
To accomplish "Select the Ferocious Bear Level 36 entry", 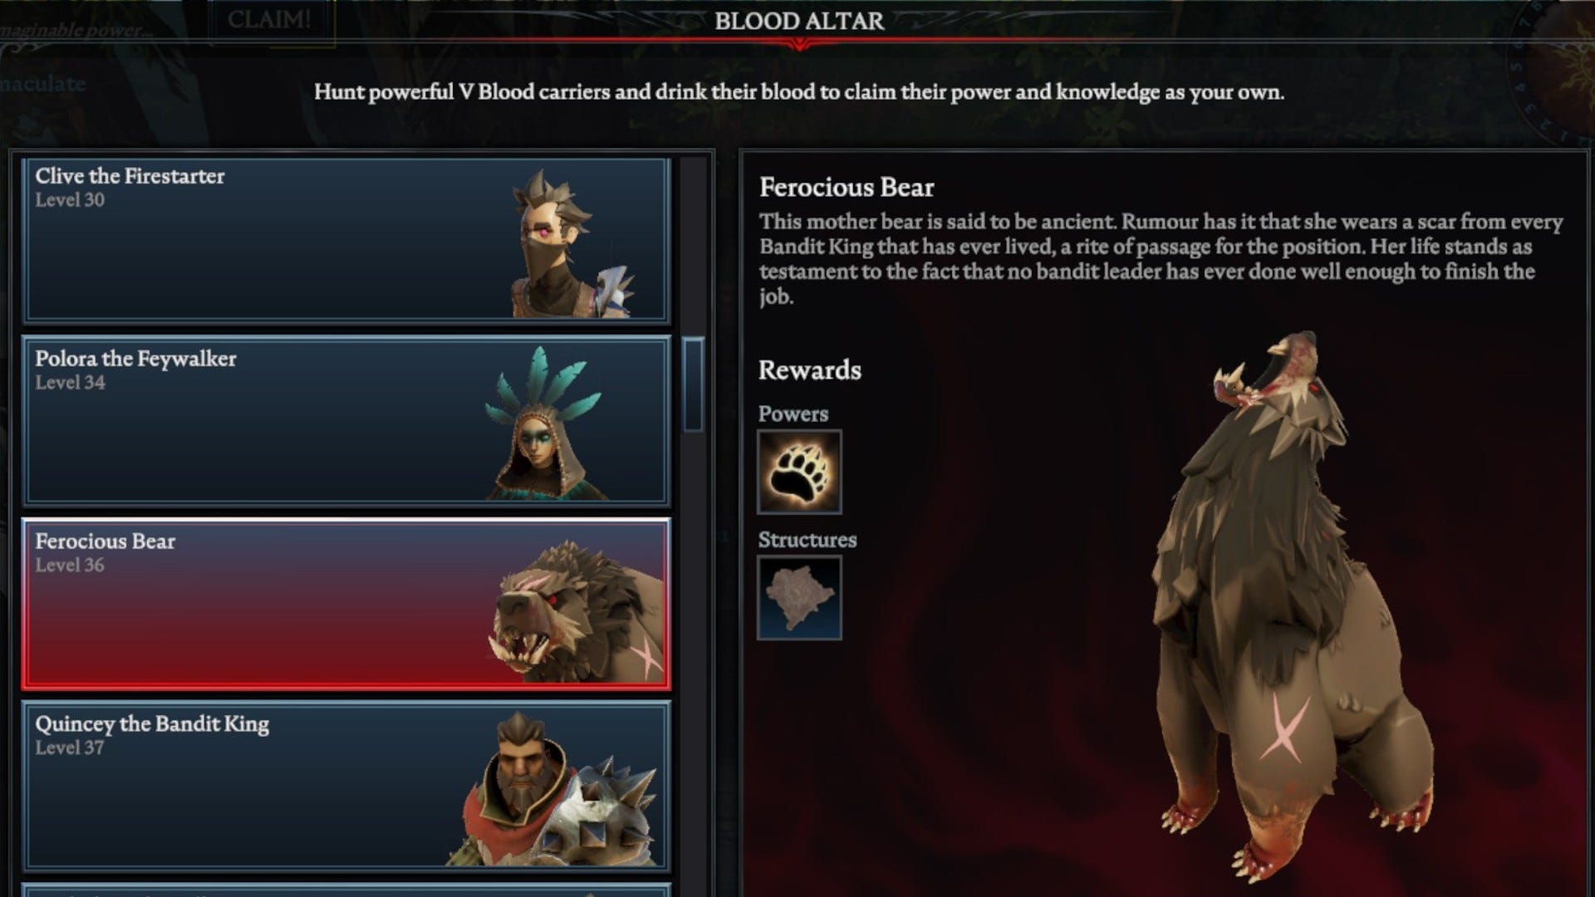I will tap(346, 604).
